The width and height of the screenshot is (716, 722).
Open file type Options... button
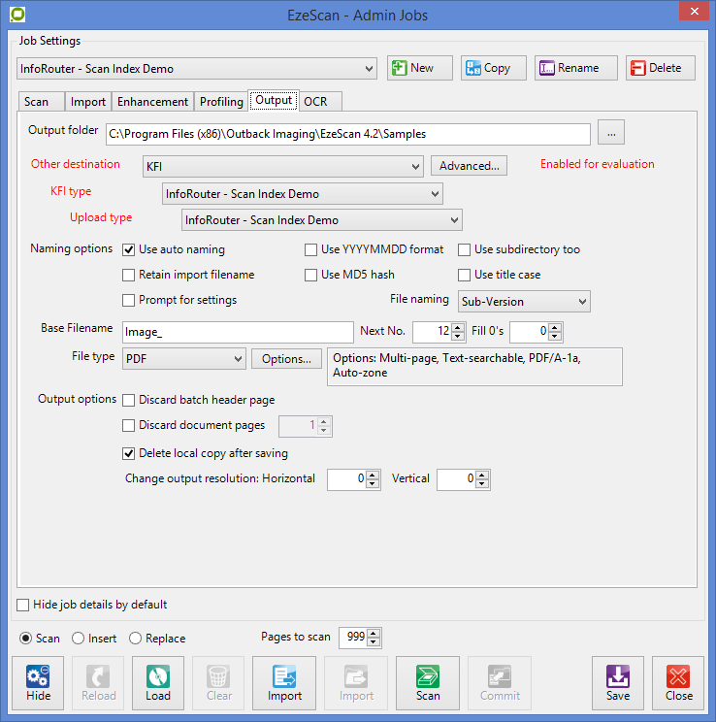coord(286,359)
